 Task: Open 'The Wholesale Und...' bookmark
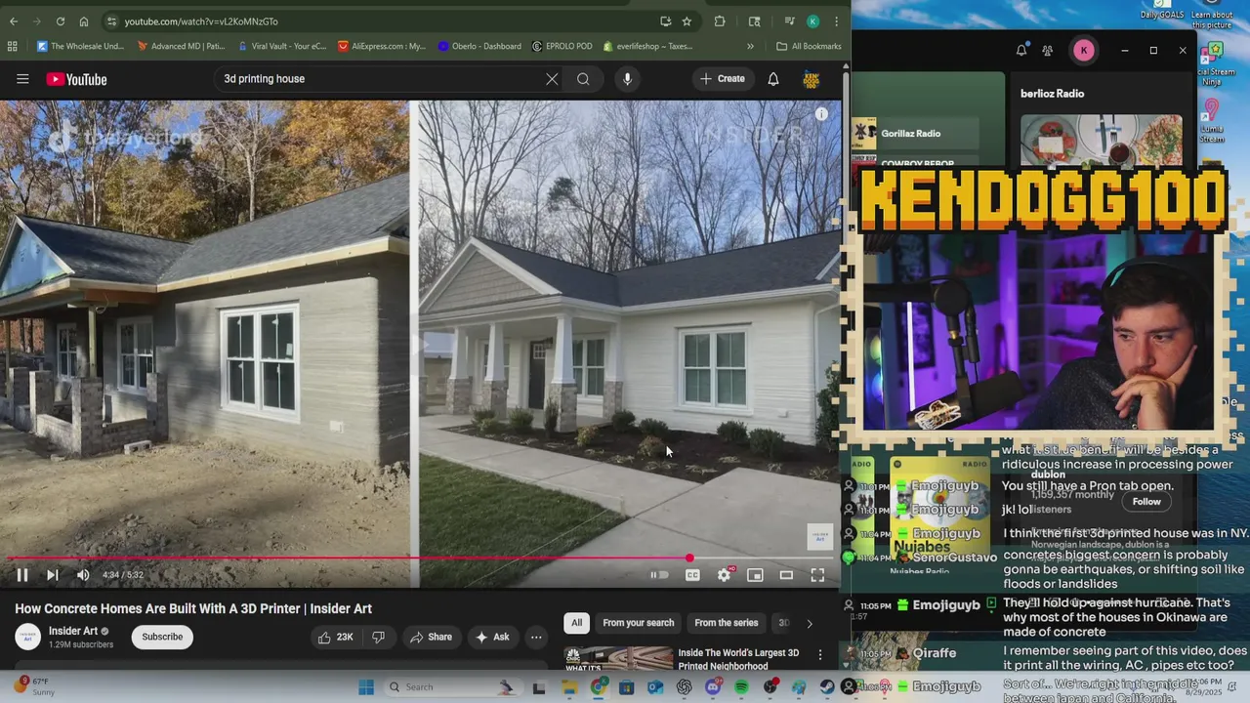coord(80,46)
